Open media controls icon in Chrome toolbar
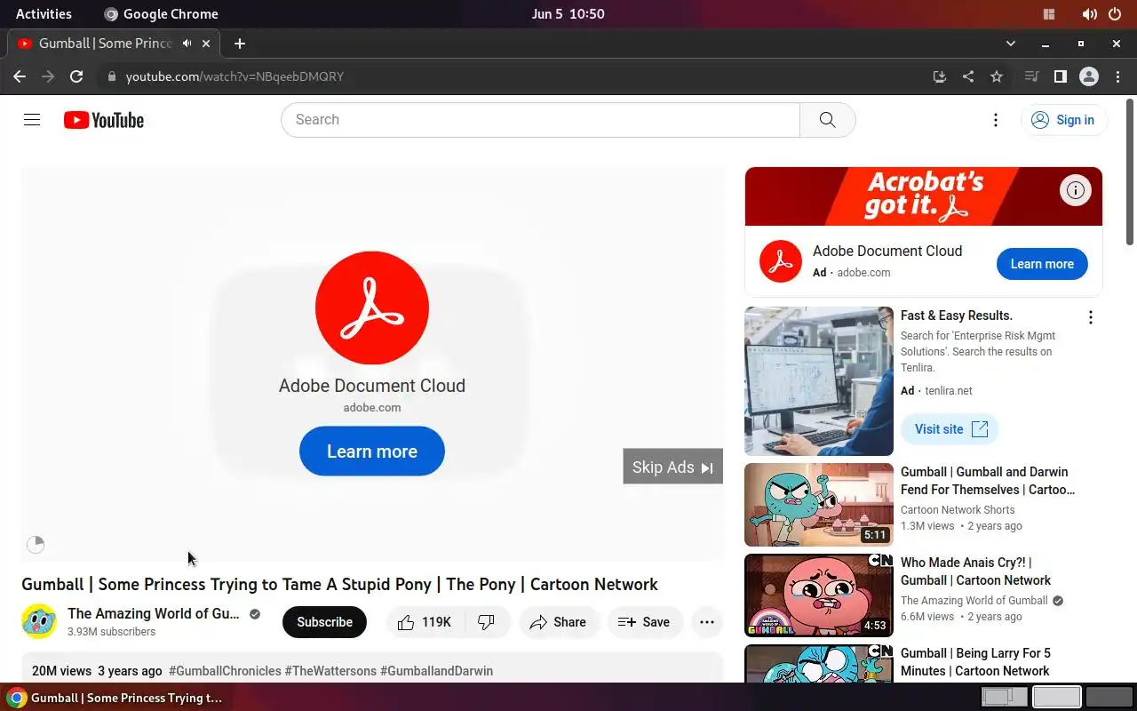This screenshot has height=711, width=1137. [1031, 76]
